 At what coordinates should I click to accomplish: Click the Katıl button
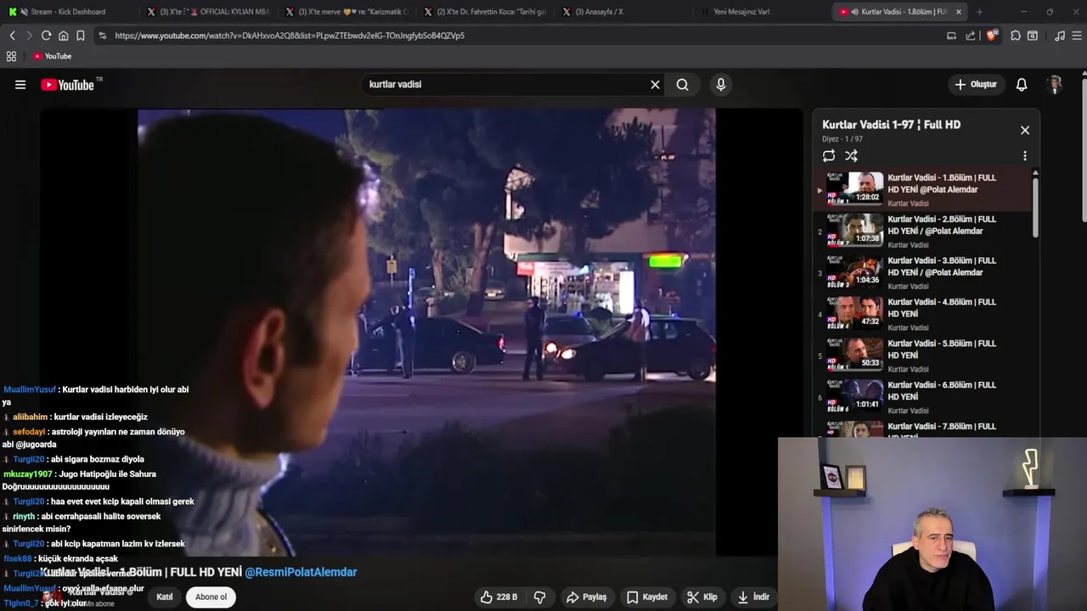[165, 597]
